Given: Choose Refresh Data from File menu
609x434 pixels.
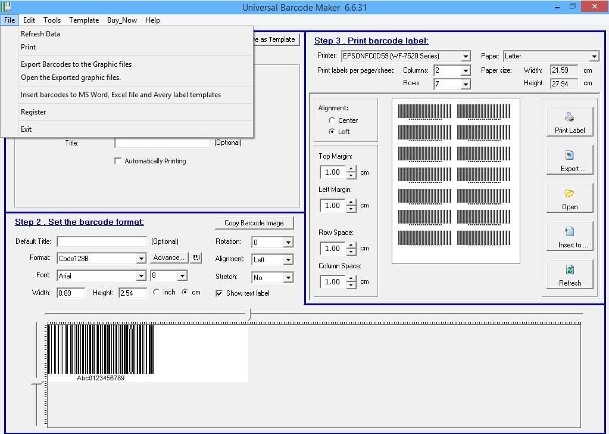Looking at the screenshot, I should click(x=136, y=34).
